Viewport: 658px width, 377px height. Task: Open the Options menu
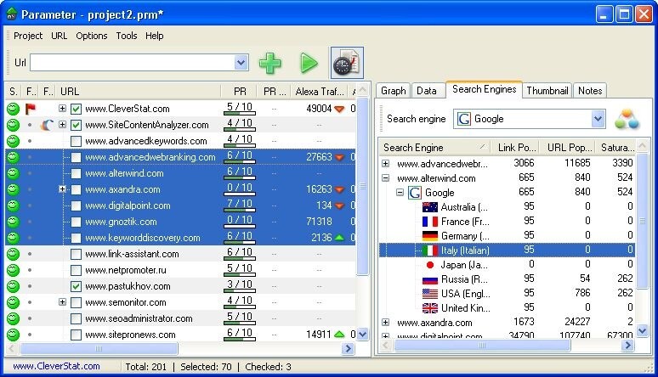point(91,36)
